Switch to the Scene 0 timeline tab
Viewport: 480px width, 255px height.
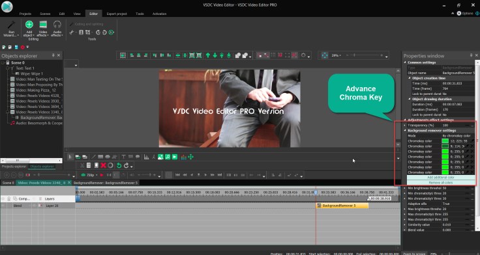pos(8,183)
